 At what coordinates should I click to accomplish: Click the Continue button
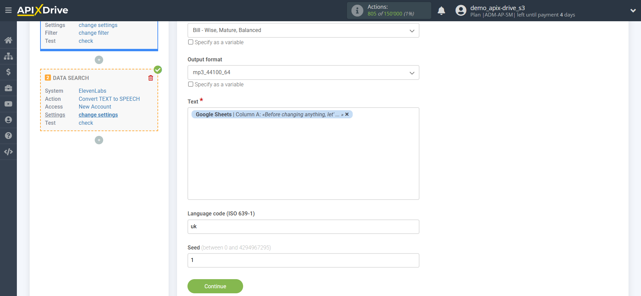coord(215,286)
